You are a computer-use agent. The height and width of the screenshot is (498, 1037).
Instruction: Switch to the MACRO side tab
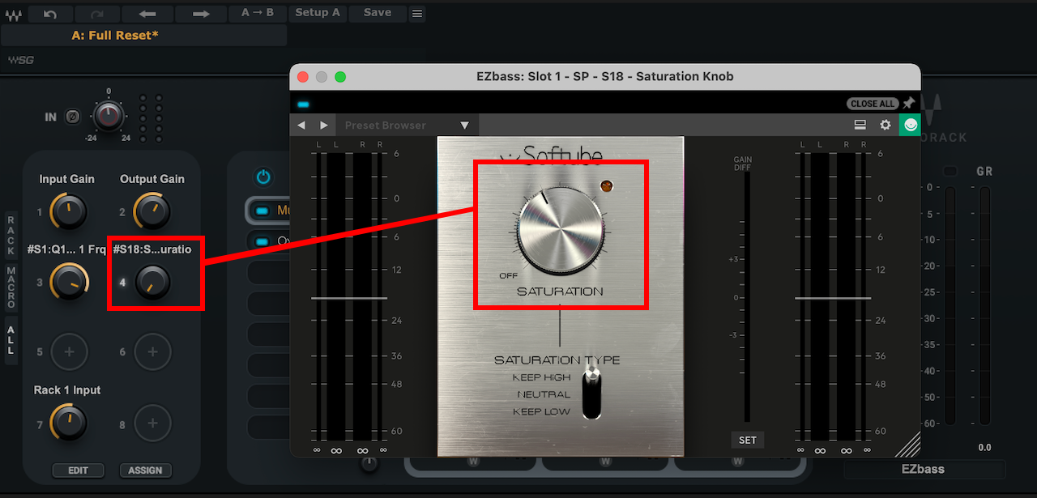(11, 287)
